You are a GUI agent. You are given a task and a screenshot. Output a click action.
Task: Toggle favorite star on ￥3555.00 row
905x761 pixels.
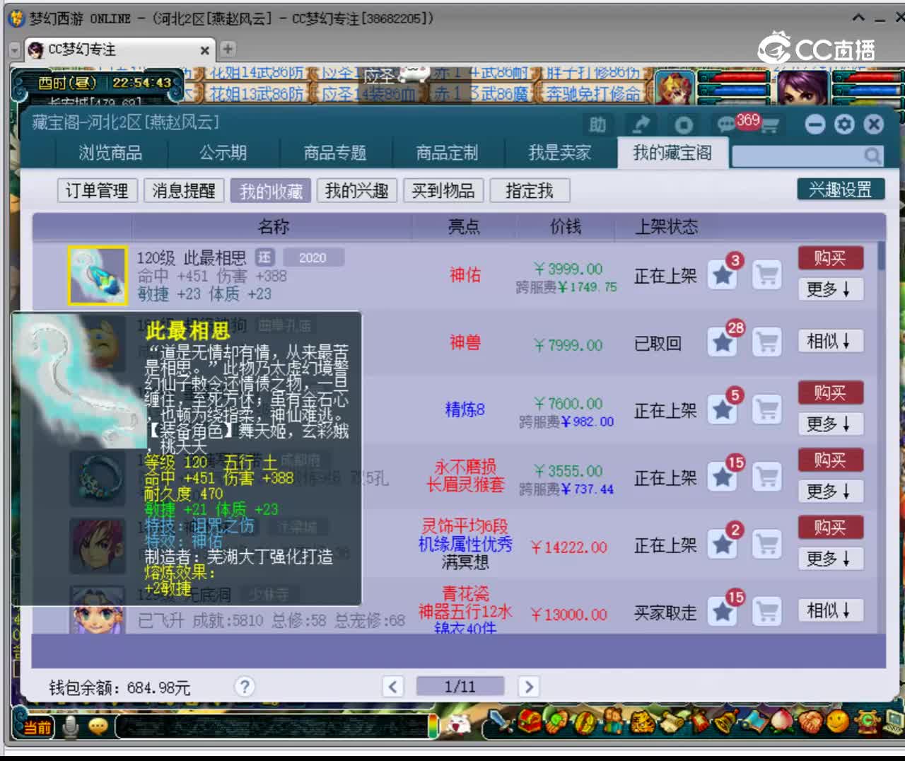click(x=723, y=477)
